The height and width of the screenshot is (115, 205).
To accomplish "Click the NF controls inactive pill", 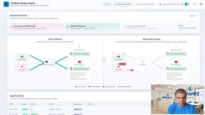I will (x=145, y=4).
